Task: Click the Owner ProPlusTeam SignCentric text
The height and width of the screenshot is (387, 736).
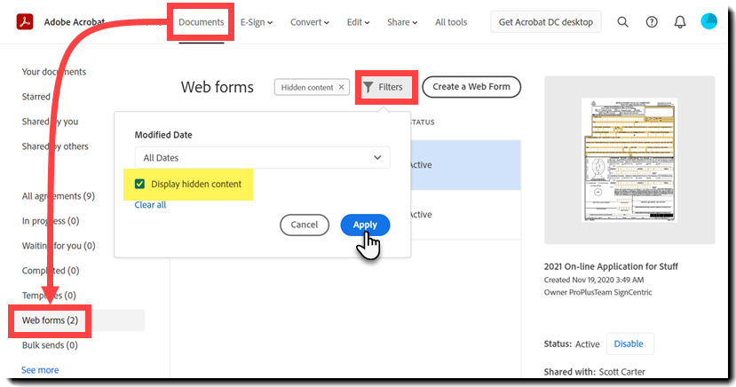Action: click(x=598, y=292)
